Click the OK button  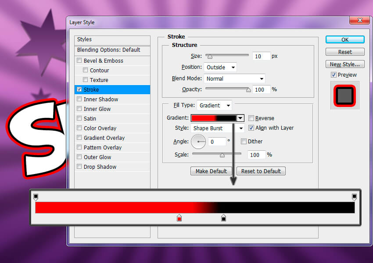345,39
